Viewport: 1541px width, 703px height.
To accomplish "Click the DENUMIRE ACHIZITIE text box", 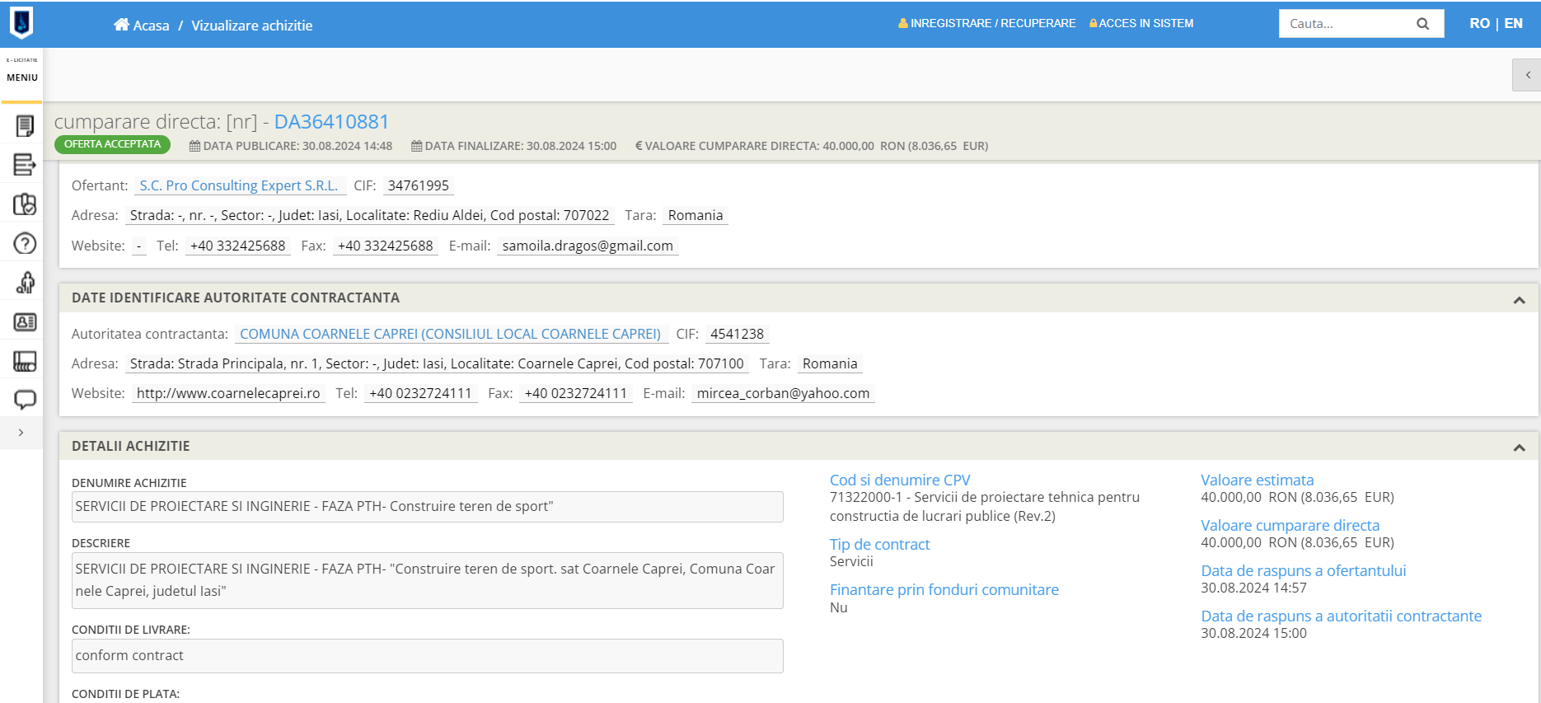I will [428, 507].
